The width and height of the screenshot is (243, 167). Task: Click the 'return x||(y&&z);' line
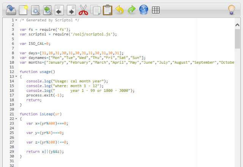[45, 152]
